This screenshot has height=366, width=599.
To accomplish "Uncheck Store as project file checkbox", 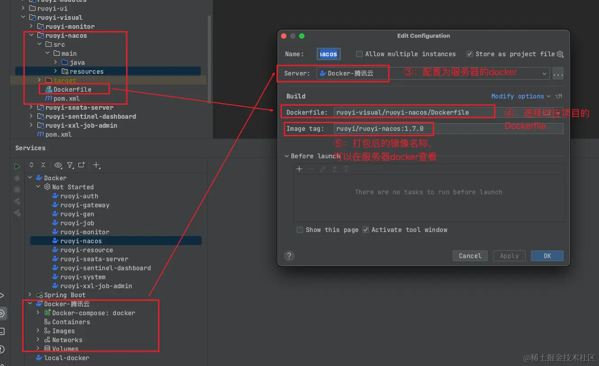I will 470,54.
